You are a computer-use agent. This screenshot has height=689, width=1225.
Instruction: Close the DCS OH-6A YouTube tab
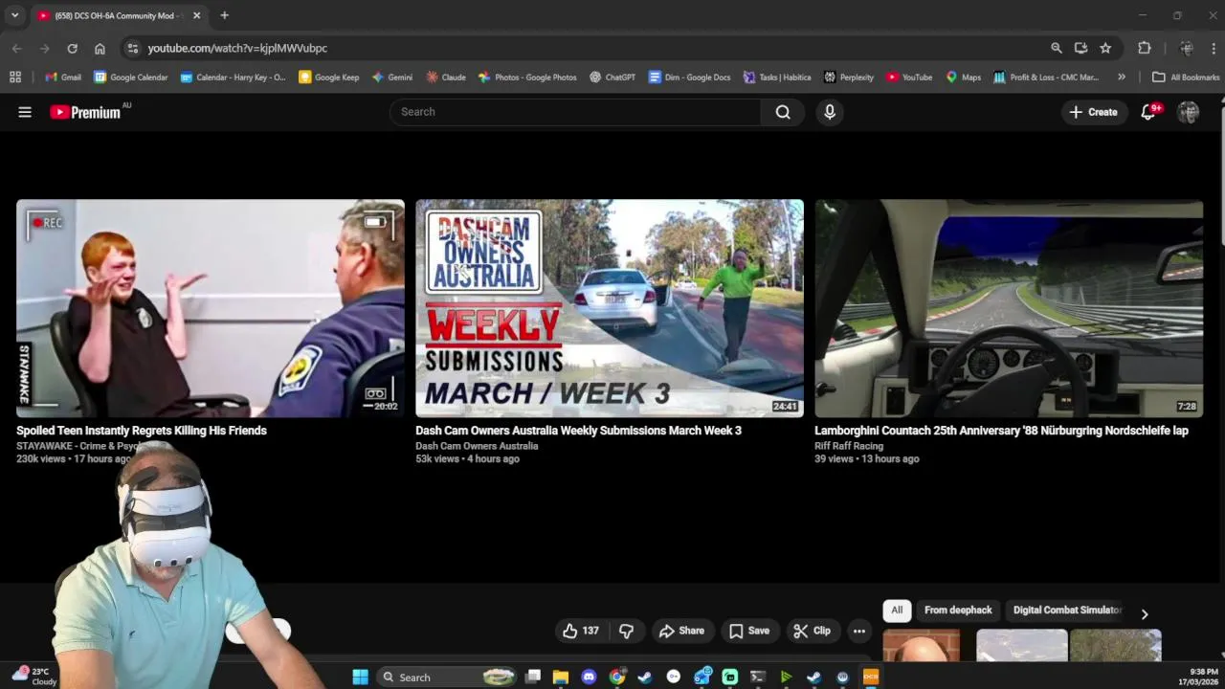[x=196, y=15]
